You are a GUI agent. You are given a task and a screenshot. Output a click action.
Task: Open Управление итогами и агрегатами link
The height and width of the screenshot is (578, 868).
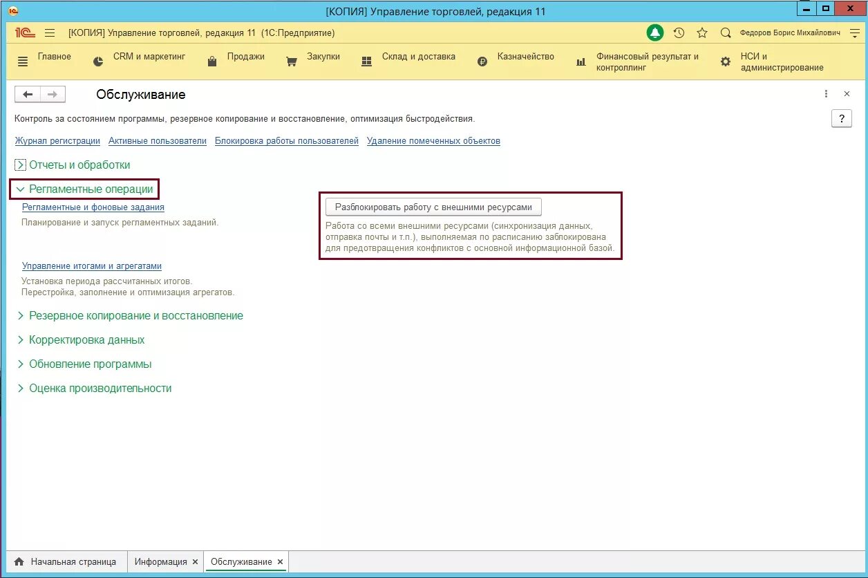pos(92,266)
